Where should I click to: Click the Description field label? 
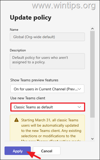(x=18, y=50)
